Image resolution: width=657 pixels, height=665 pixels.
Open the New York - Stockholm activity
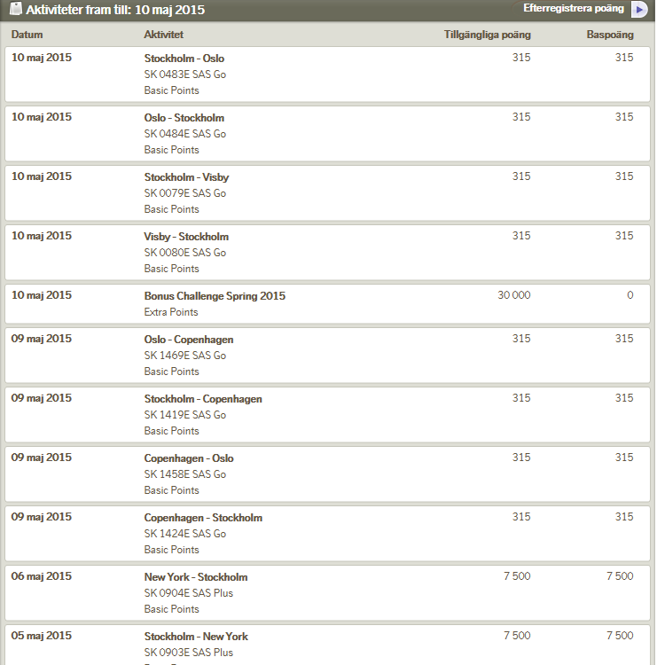click(x=196, y=577)
